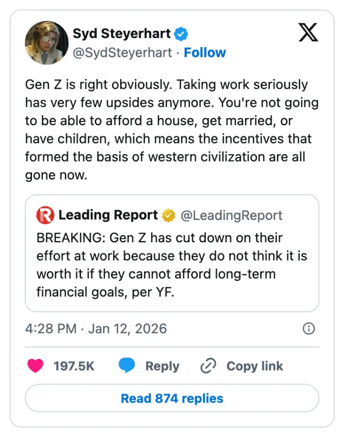Click the 197.5K likes count
Image resolution: width=348 pixels, height=438 pixels.
coord(74,366)
